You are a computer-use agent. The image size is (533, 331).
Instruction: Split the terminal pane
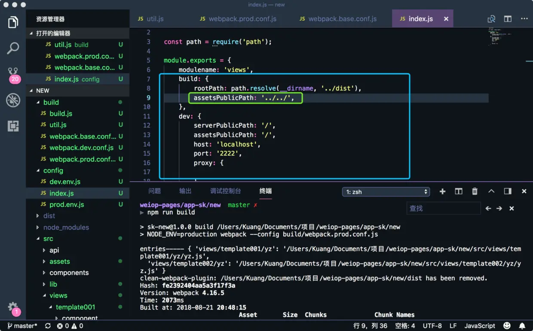coord(459,191)
